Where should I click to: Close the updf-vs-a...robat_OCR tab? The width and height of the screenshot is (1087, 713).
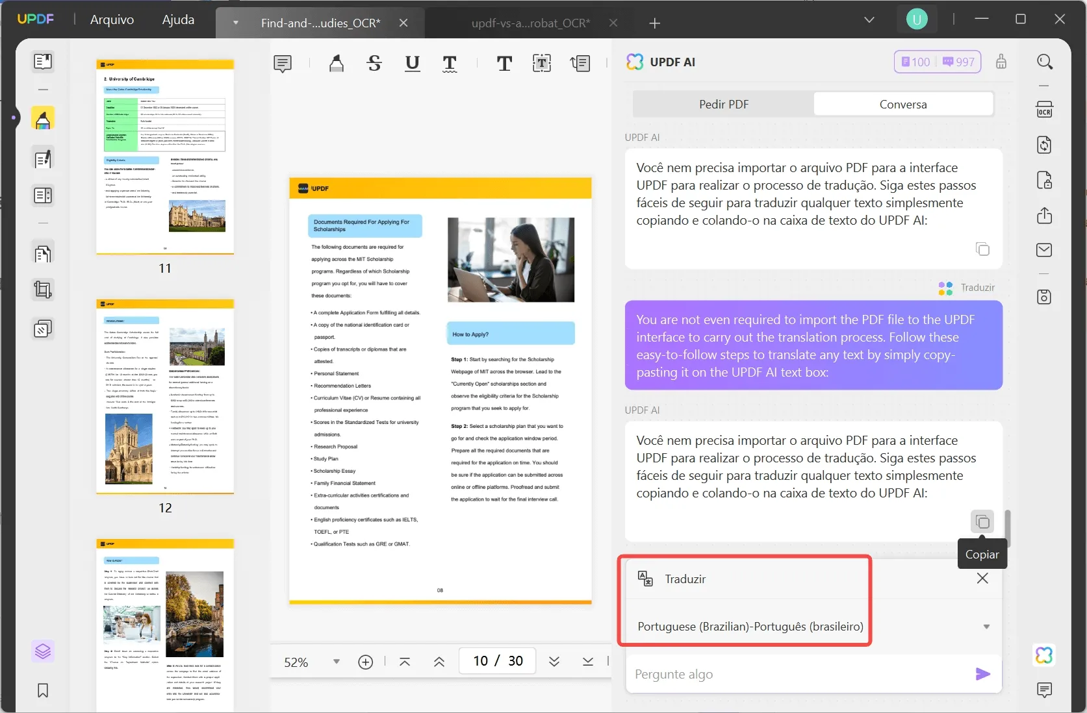(613, 23)
